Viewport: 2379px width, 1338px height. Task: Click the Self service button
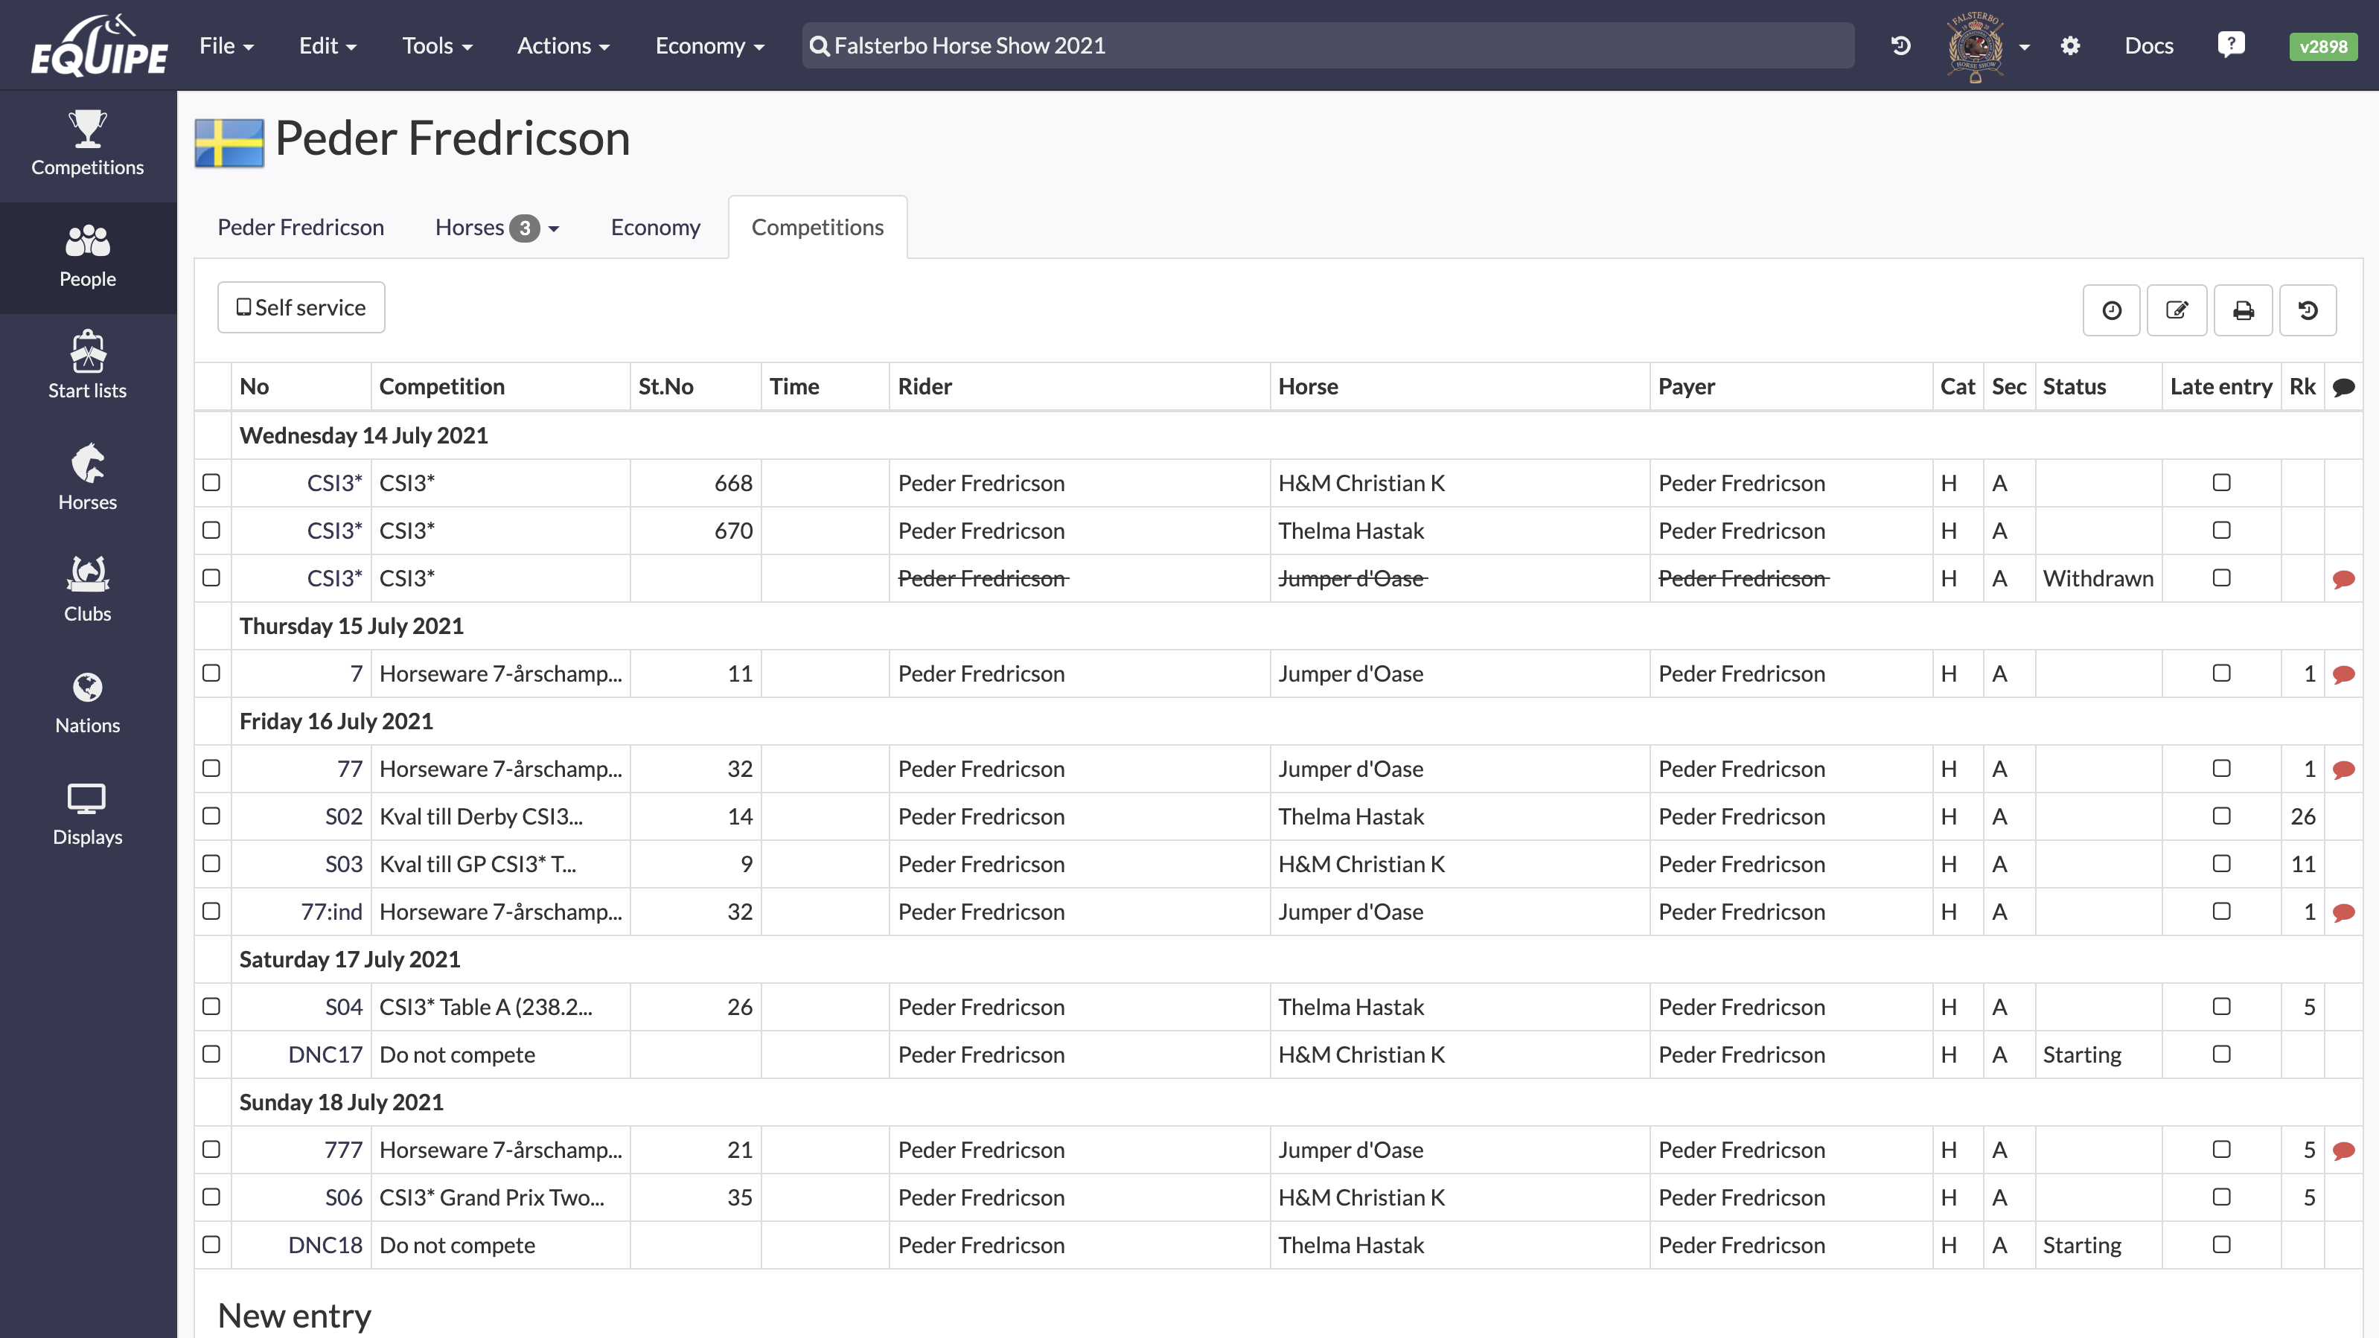point(301,307)
